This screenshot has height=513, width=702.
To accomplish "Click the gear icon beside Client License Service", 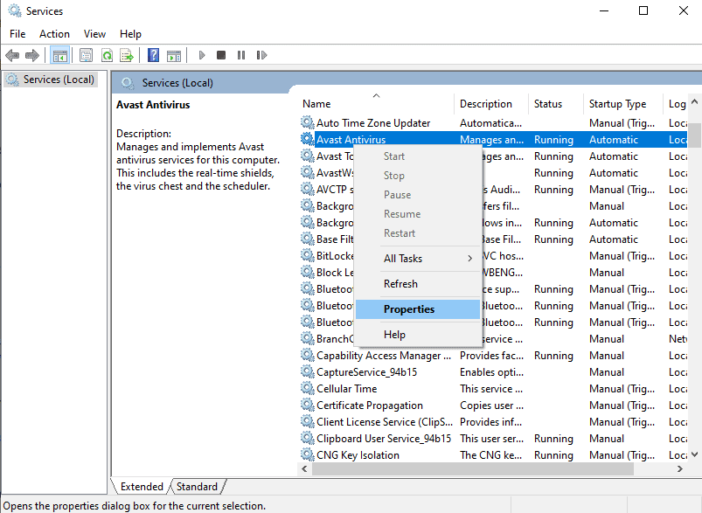I will [x=308, y=421].
